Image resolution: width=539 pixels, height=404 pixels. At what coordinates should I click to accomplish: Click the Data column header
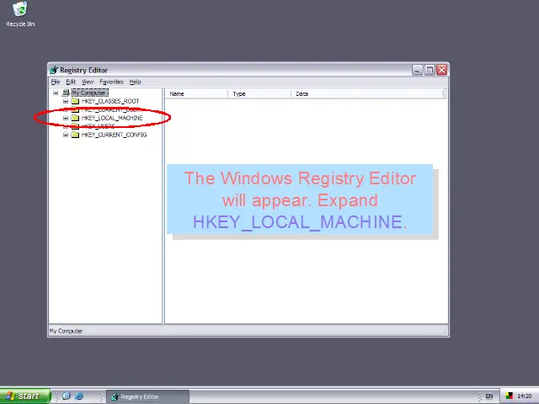pos(367,93)
